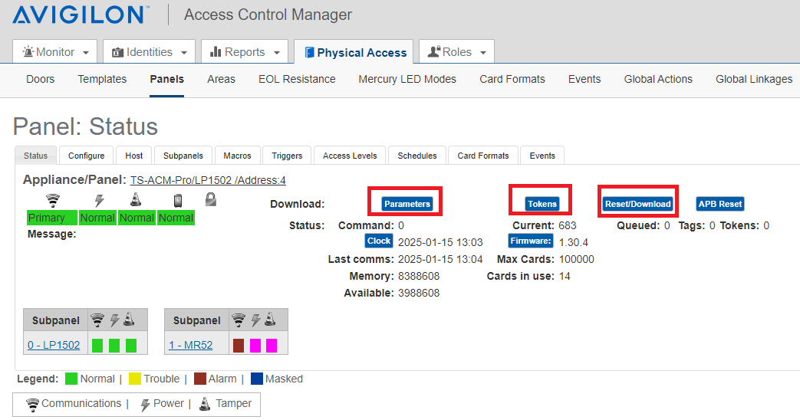Click LP1502 subpanel green tamper indicator
800x420 pixels.
[131, 346]
